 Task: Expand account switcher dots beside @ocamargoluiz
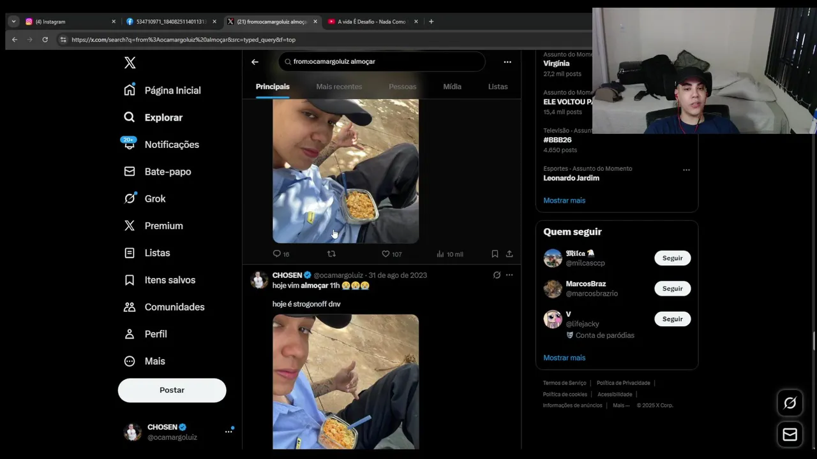[229, 432]
